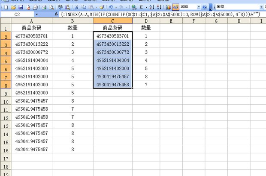Activate the Format Painter brush

(x=102, y=7)
